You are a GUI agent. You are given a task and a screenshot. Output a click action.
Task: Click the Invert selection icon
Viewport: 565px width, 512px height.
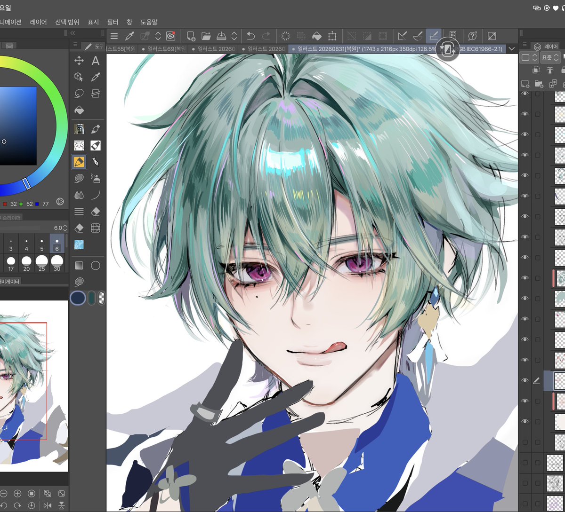point(367,36)
